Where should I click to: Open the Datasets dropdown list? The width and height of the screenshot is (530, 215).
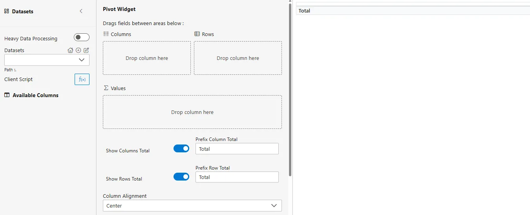point(47,60)
